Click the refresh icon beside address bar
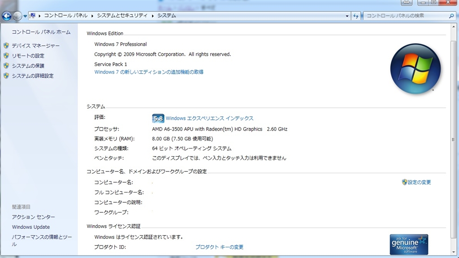Viewport: 459px width, 258px height. [356, 16]
